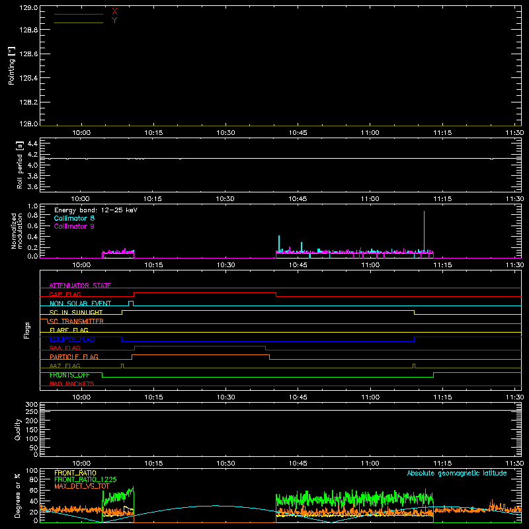Click the GAP_FLAG label
Image resolution: width=529 pixels, height=529 pixels.
tap(65, 294)
